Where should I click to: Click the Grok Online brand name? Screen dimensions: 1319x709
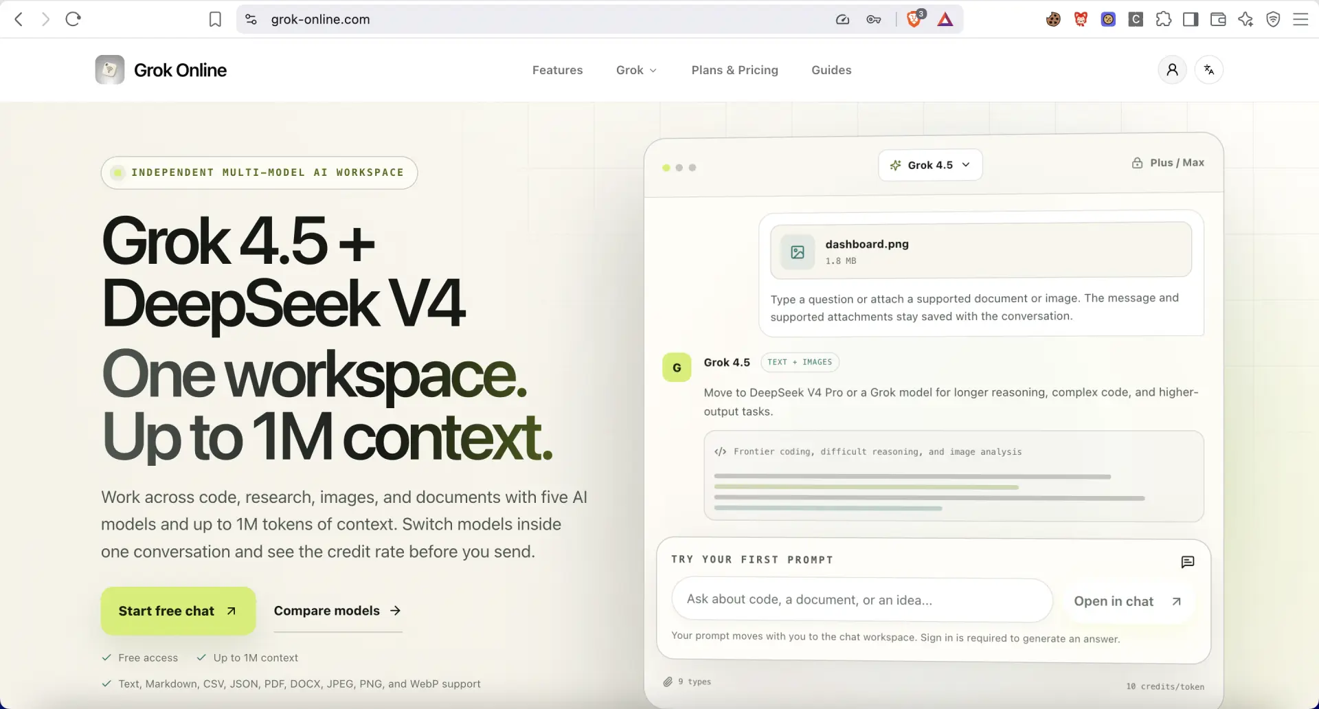(x=180, y=70)
